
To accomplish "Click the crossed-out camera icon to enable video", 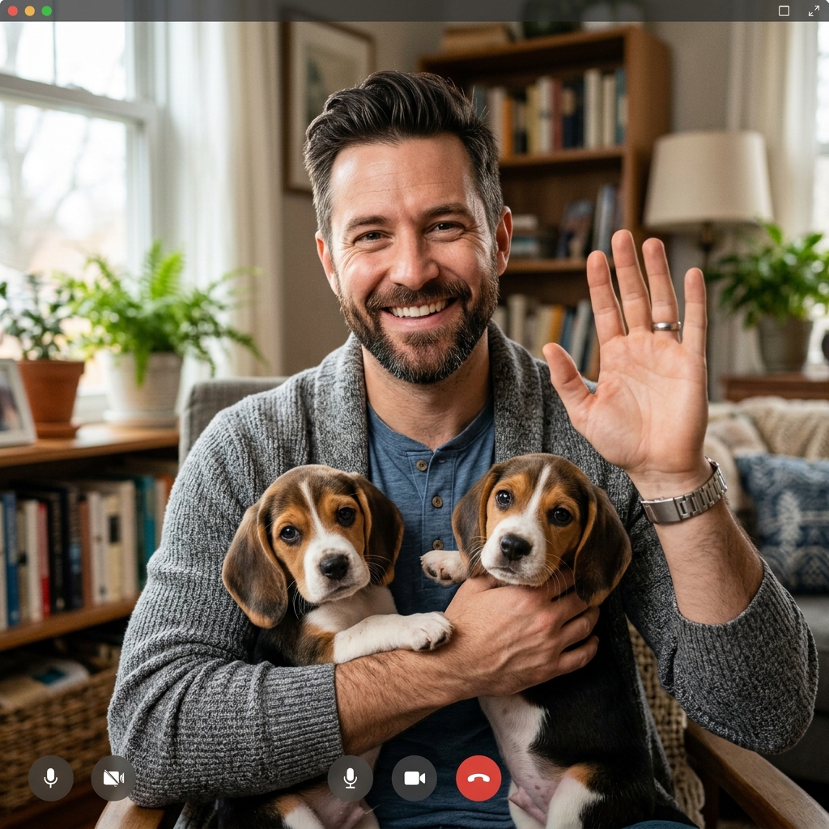I will pyautogui.click(x=113, y=778).
